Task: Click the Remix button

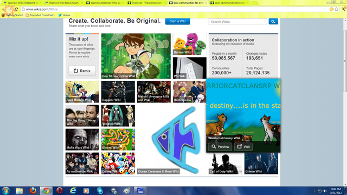Action: click(82, 71)
